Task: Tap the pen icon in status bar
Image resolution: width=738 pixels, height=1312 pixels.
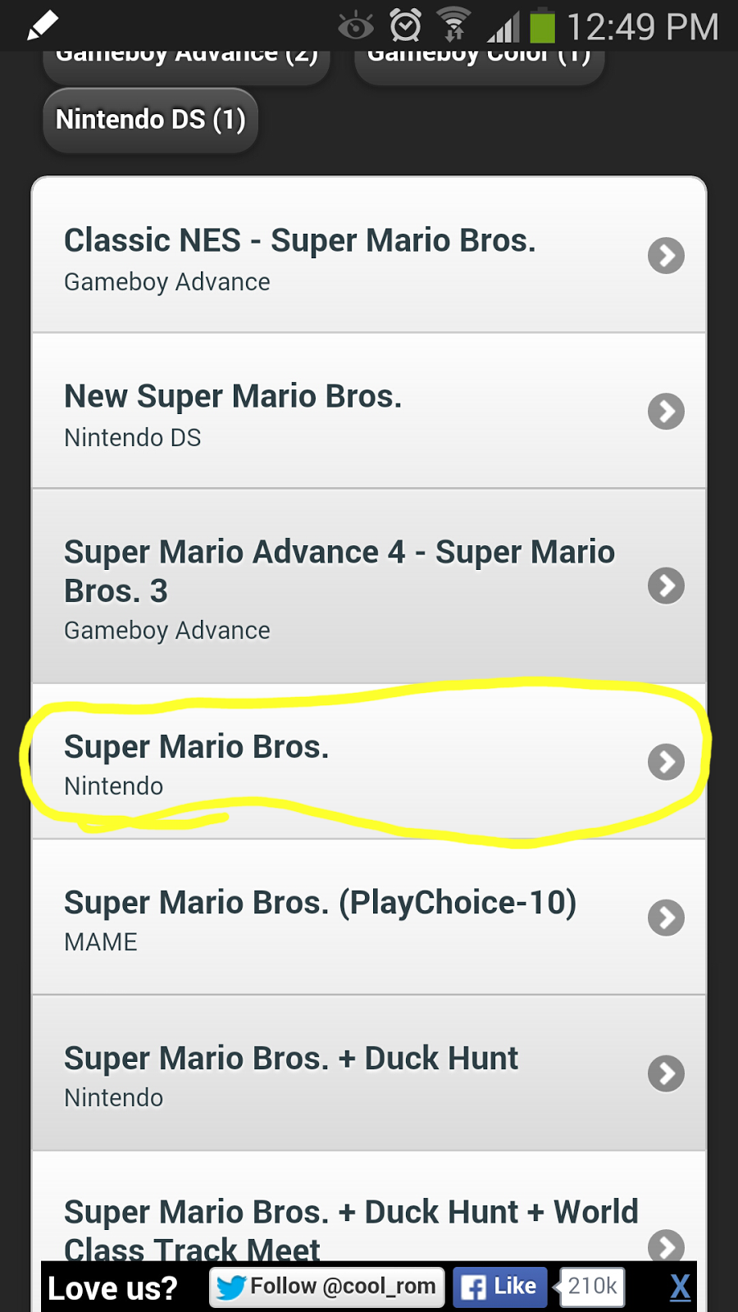Action: coord(43,25)
